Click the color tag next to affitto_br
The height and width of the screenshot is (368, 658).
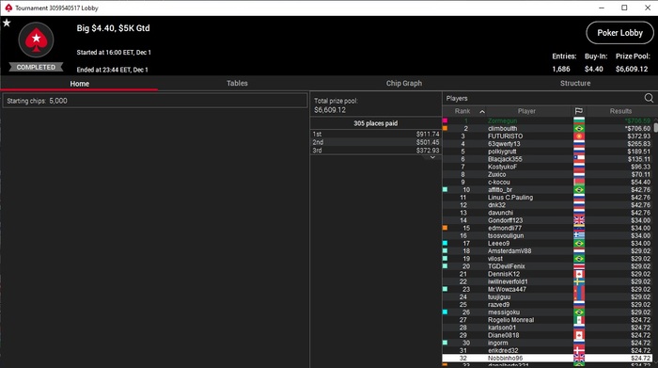pos(445,189)
